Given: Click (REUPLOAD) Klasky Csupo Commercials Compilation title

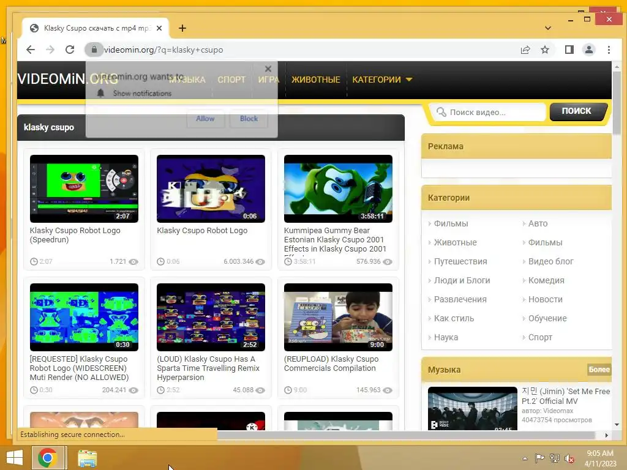Looking at the screenshot, I should tap(331, 364).
